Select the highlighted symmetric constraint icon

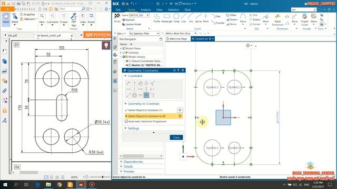coord(146,95)
